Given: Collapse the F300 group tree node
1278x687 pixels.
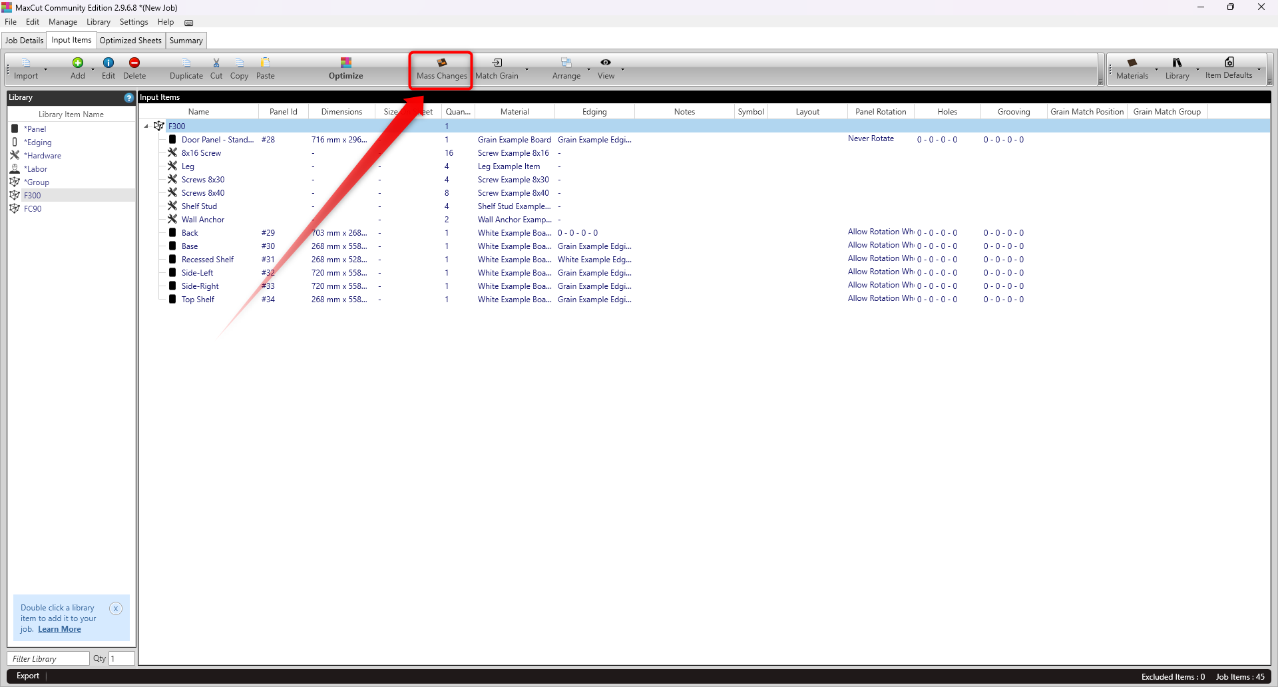Looking at the screenshot, I should click(146, 126).
